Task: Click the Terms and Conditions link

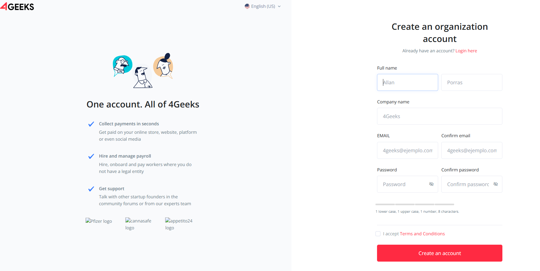Action: point(422,234)
